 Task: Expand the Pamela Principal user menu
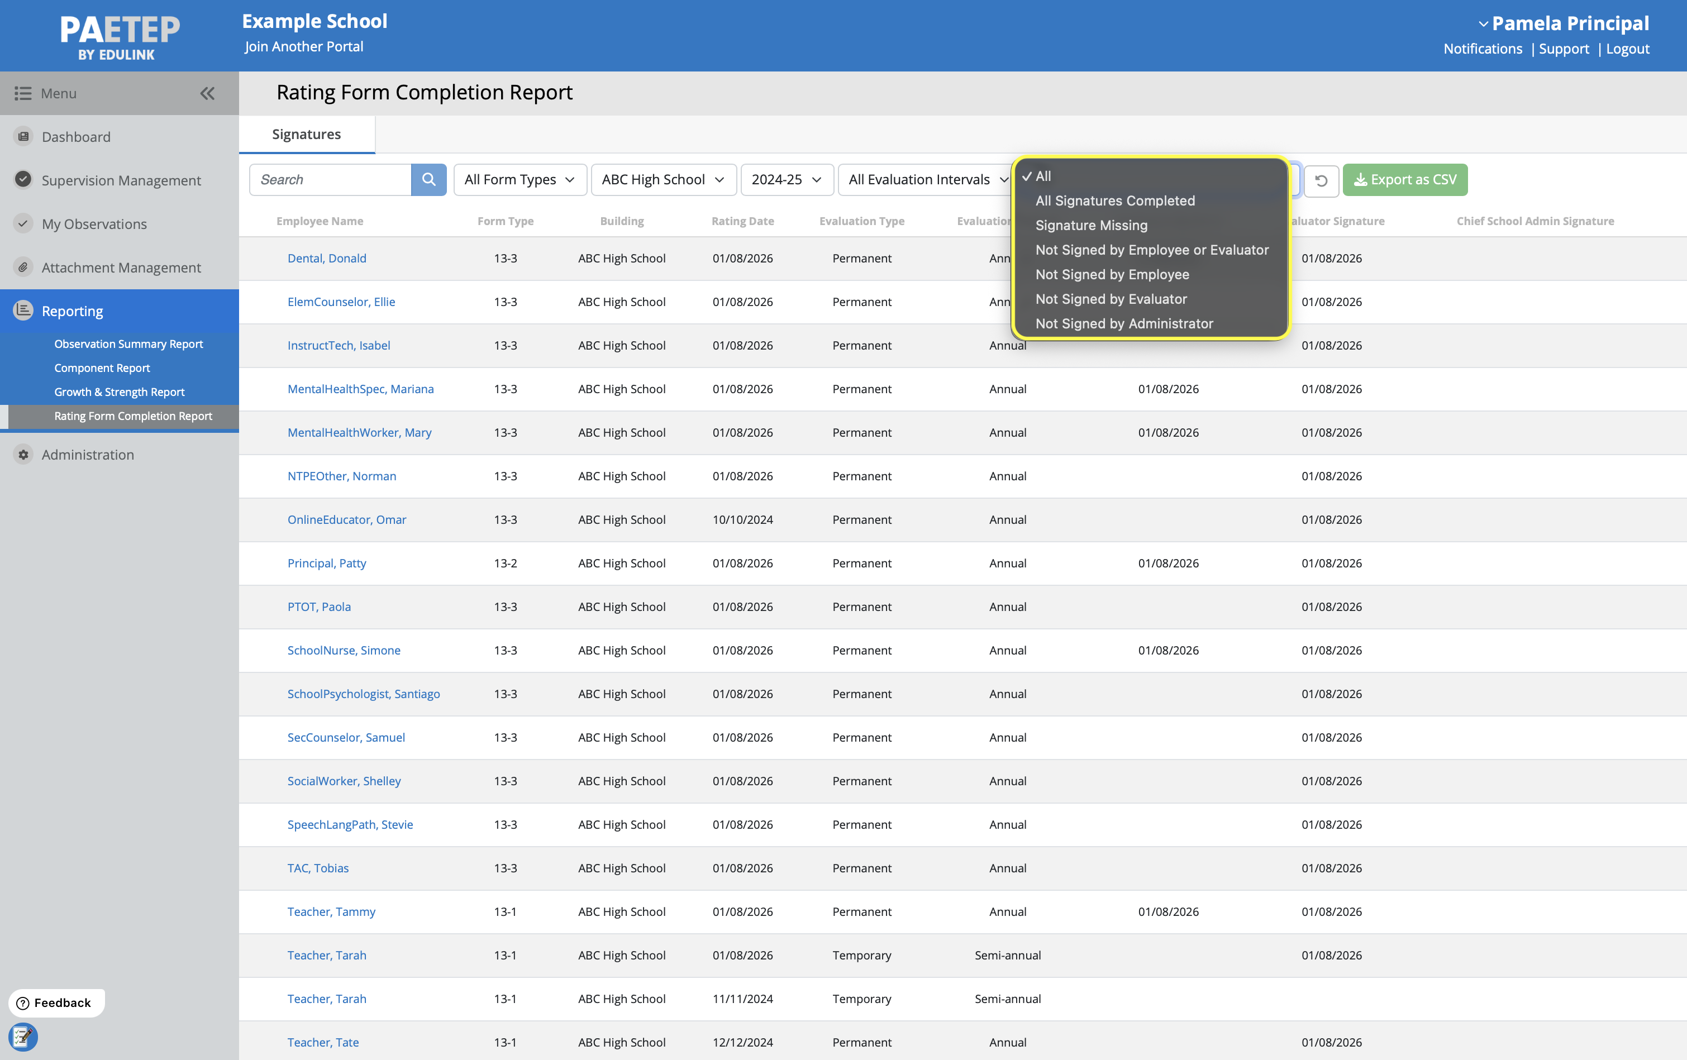click(x=1562, y=23)
